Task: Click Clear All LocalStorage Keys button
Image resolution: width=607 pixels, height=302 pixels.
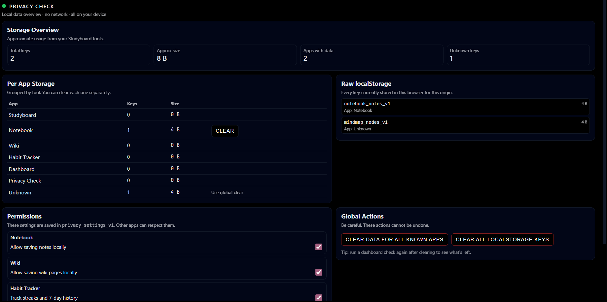Action: click(502, 240)
